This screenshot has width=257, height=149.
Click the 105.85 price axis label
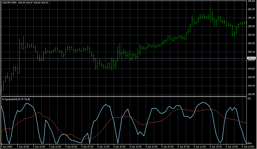coord(251,26)
